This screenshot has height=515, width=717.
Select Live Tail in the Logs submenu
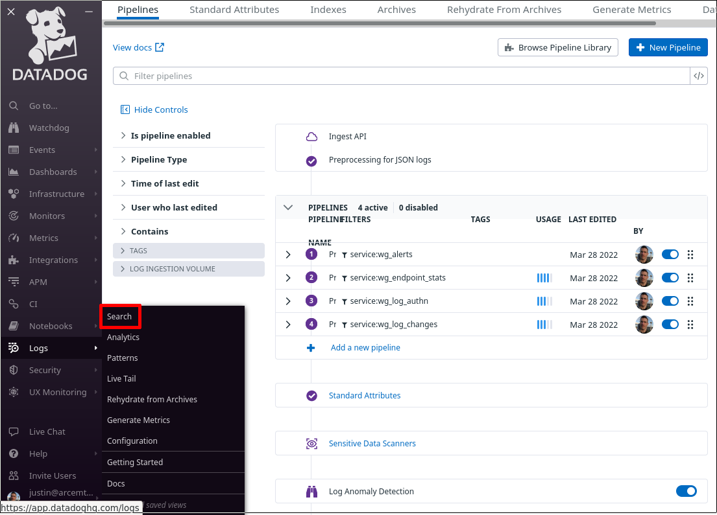coord(121,378)
